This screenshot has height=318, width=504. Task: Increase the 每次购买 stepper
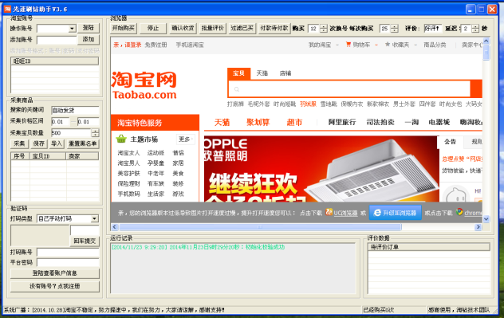[395, 26]
